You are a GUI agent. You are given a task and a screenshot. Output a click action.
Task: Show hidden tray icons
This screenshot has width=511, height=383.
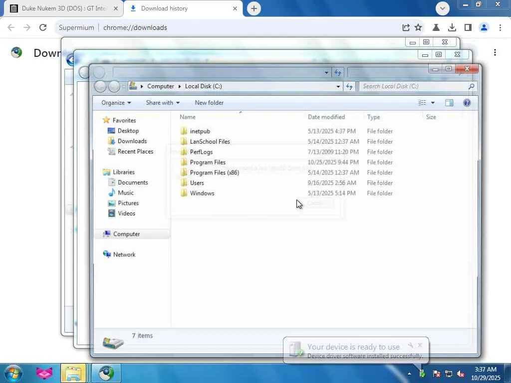tap(409, 374)
